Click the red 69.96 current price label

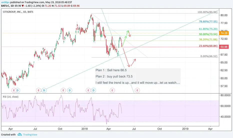coord(224,47)
